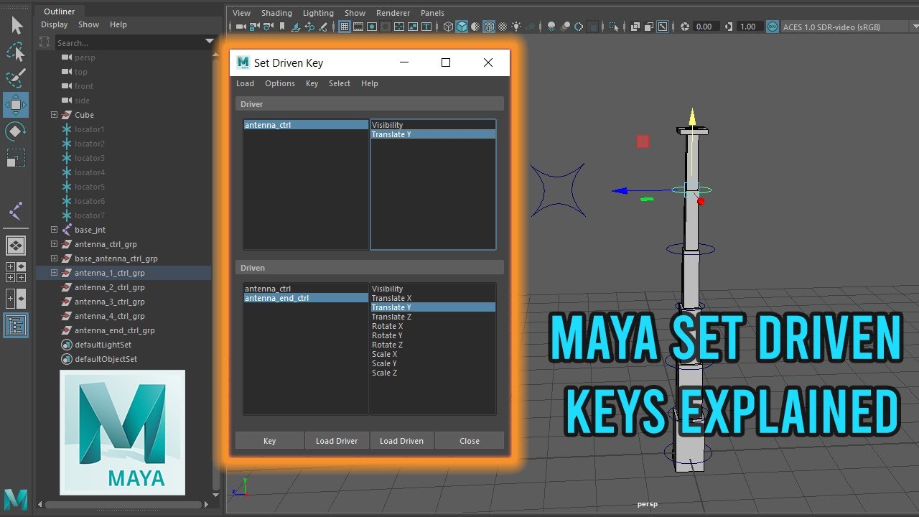The height and width of the screenshot is (517, 919).
Task: Click the Exposure icon beside 0.00
Action: pos(684,27)
